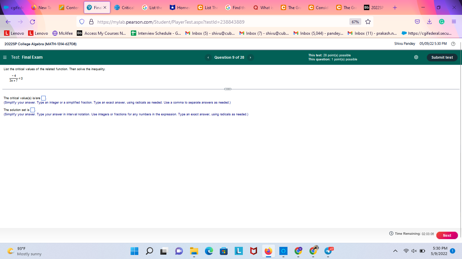Launch Microsoft Edge from the taskbar
Image resolution: width=462 pixels, height=259 pixels.
click(x=209, y=251)
